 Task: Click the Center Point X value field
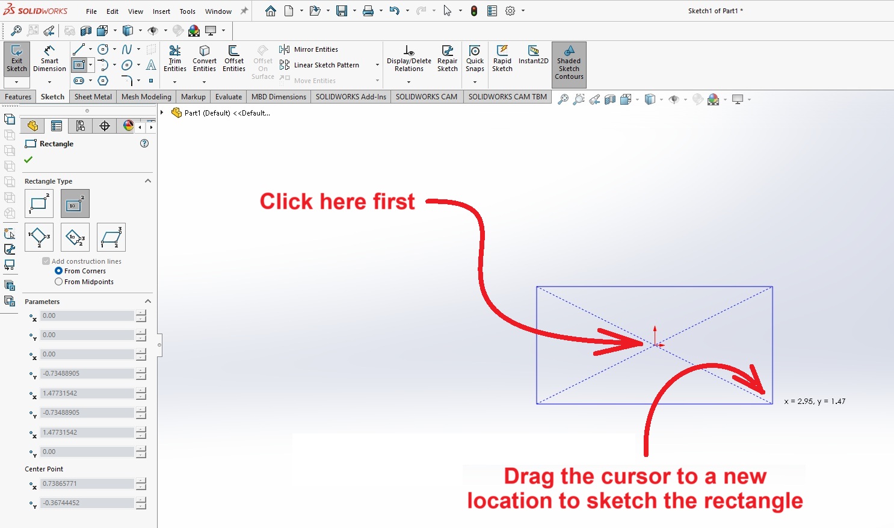click(87, 483)
